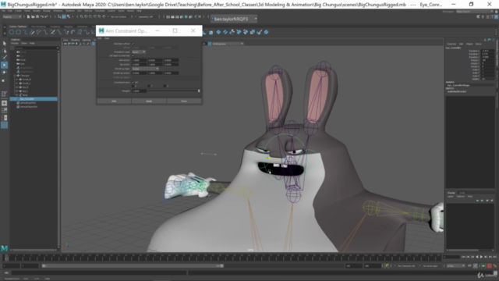499x281 pixels.
Task: Create a NURBS circle from the shelf
Action: (12, 32)
